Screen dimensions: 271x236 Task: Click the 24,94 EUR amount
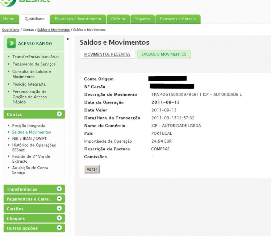162,141
